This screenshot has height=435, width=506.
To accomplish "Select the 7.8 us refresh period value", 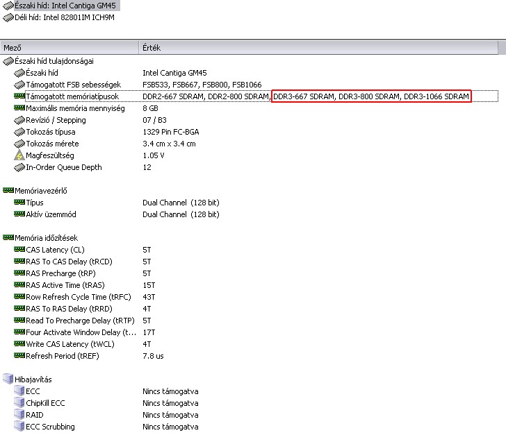I will click(x=153, y=356).
